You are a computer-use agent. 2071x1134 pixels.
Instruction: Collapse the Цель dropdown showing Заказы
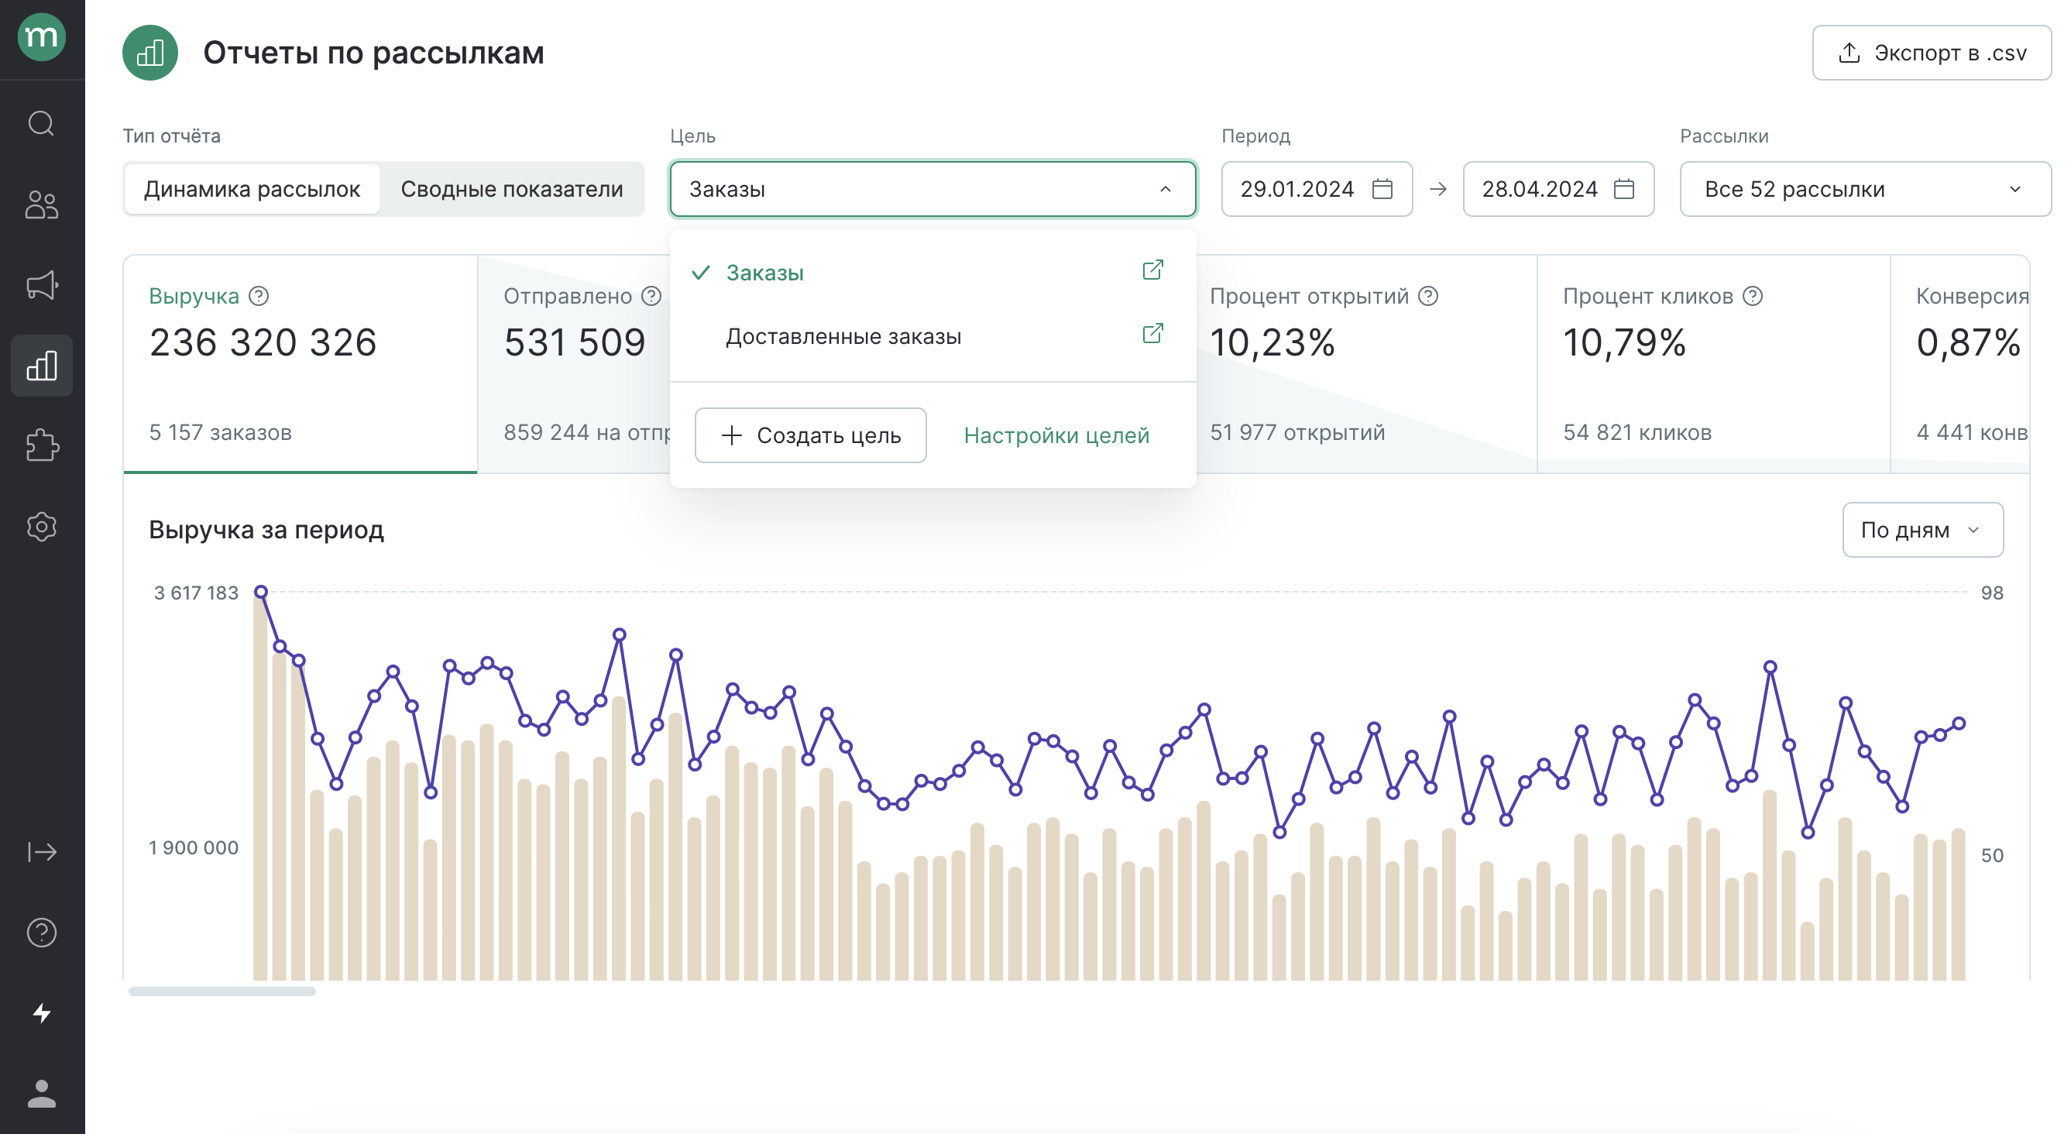coord(932,189)
